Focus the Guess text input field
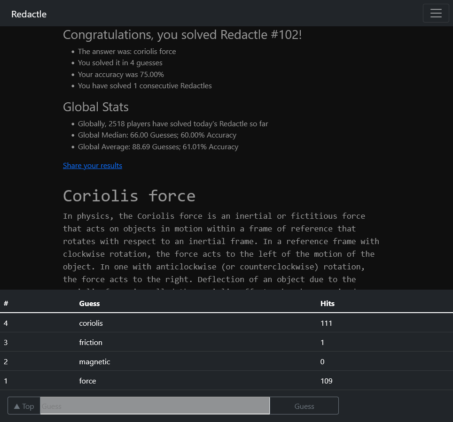The width and height of the screenshot is (453, 422). (x=155, y=406)
